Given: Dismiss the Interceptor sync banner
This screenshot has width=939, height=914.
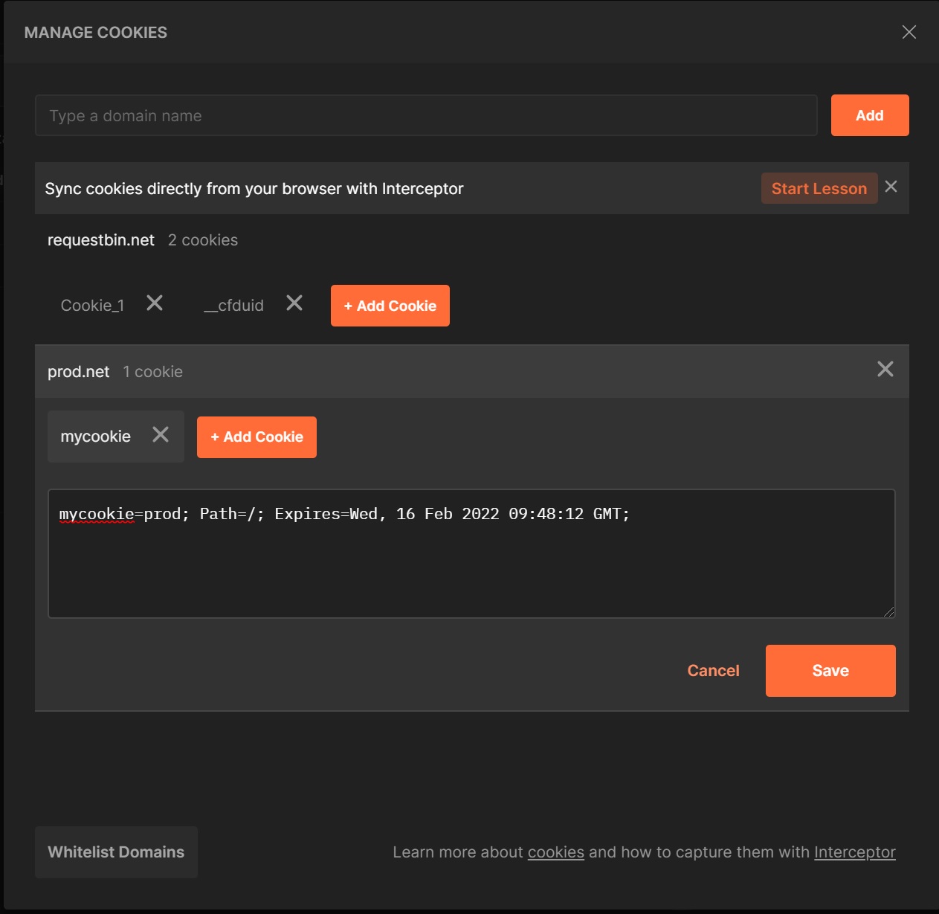Looking at the screenshot, I should pyautogui.click(x=891, y=187).
